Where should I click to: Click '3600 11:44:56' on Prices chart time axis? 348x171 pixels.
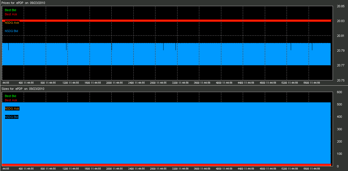[x=202, y=83]
